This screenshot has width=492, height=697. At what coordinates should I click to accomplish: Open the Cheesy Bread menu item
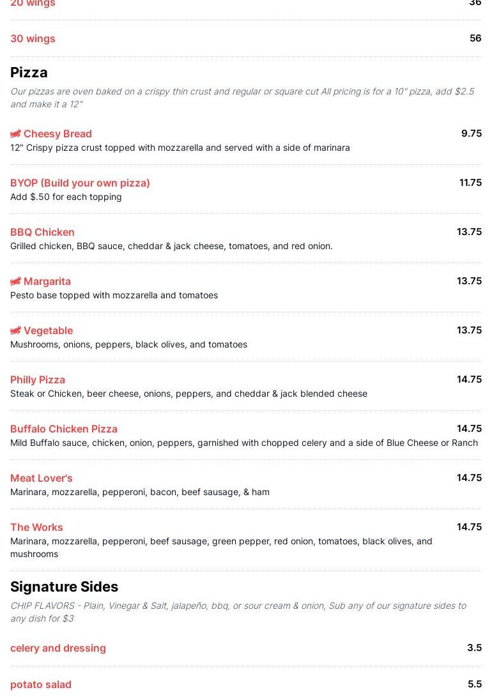pos(58,134)
